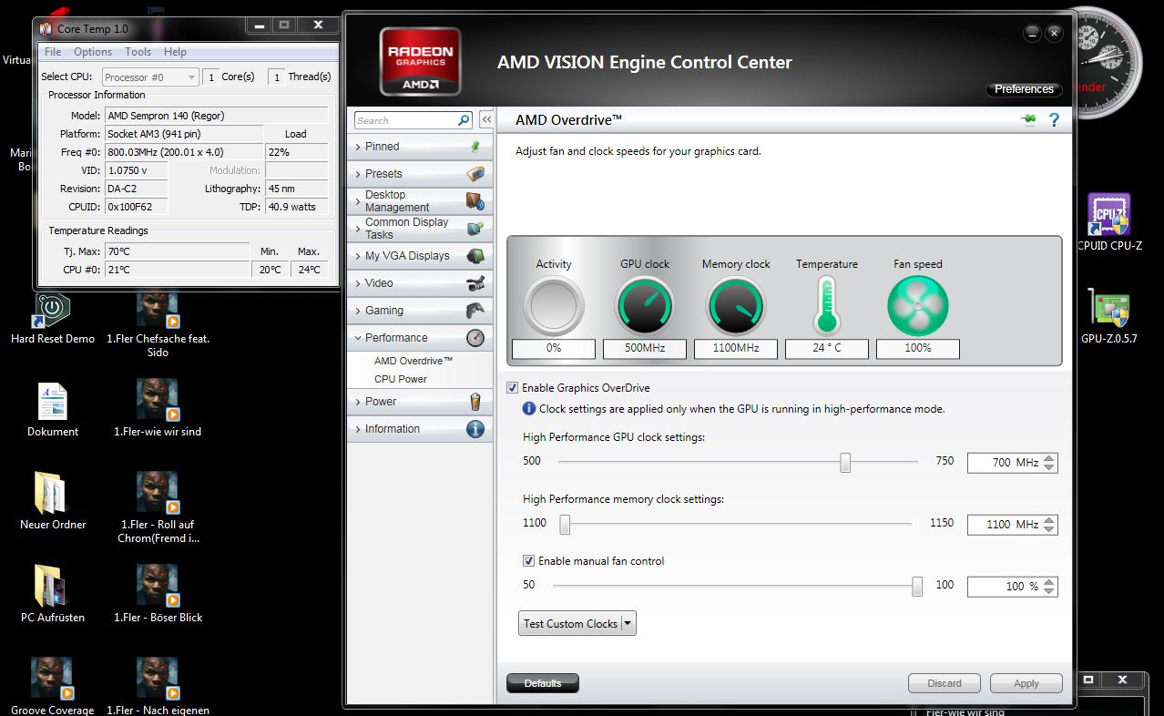Click the Information "i" icon
This screenshot has height=716, width=1164.
tap(475, 429)
